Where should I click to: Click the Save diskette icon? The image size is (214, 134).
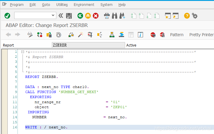pyautogui.click(x=69, y=16)
